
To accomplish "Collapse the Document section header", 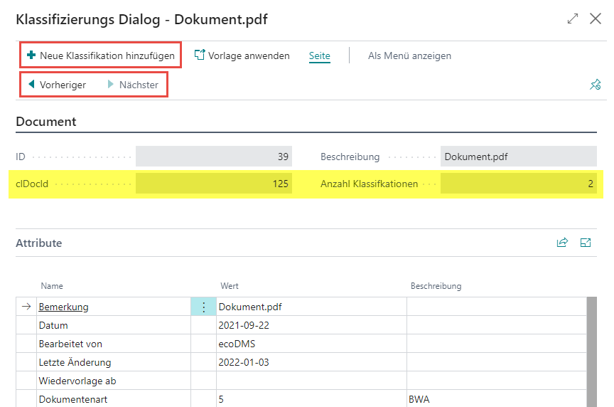I will (45, 122).
